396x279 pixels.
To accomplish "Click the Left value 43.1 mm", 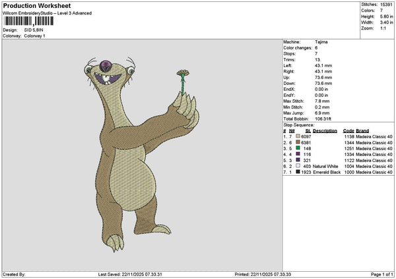I will click(x=323, y=66).
